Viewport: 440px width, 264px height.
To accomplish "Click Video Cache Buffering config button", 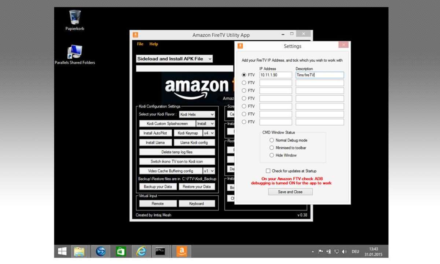I will pyautogui.click(x=171, y=171).
